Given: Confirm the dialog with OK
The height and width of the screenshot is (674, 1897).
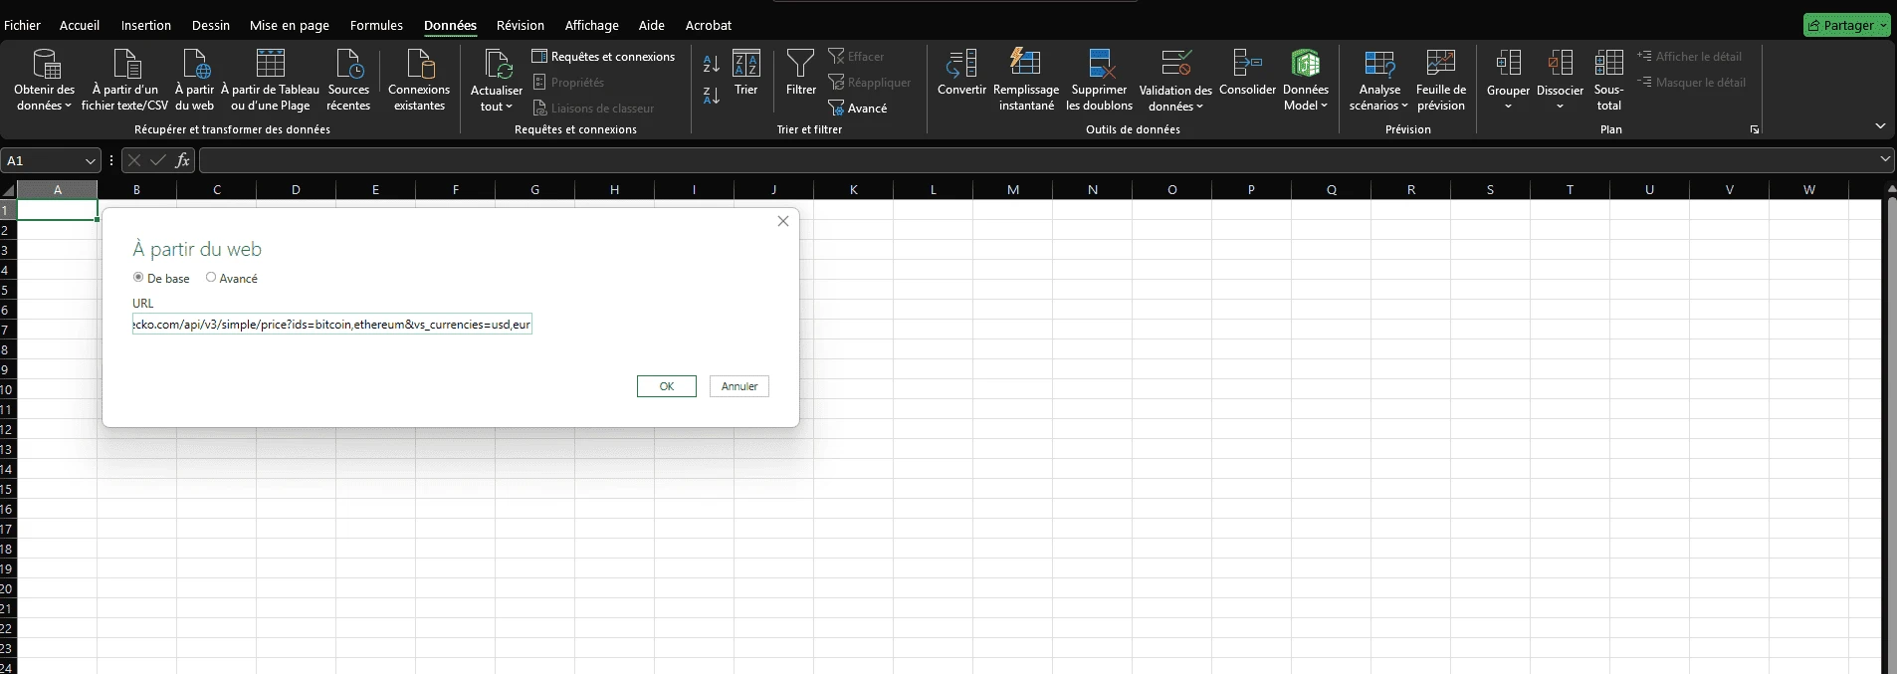Looking at the screenshot, I should click(666, 386).
